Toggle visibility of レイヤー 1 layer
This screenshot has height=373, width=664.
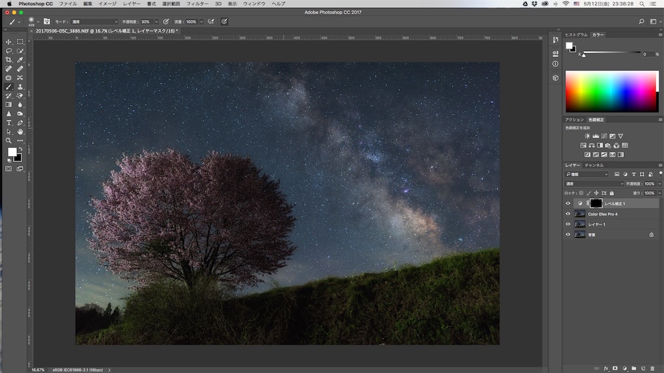[x=568, y=224]
